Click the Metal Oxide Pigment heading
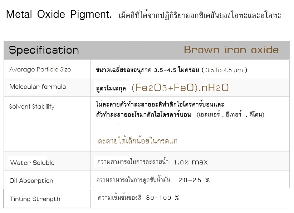Screen dimensions: 294x213 coord(59,14)
